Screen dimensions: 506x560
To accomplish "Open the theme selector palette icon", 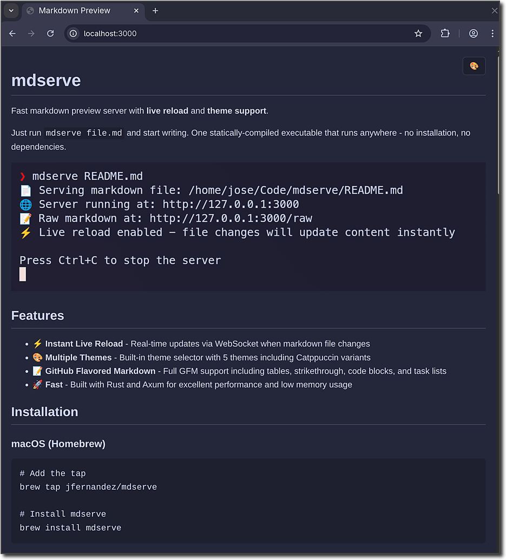I will click(474, 65).
